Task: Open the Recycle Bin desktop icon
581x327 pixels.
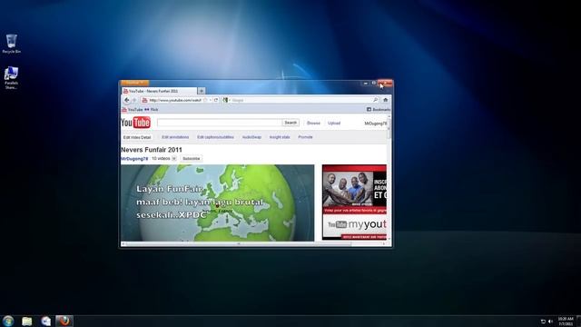Action: (12, 44)
